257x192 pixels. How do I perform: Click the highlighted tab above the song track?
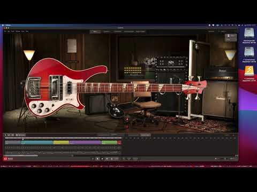pyautogui.click(x=145, y=135)
